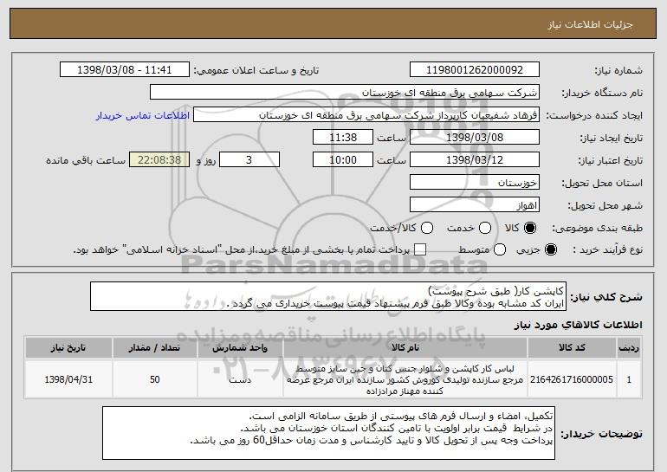Click the remaining days field showing 3

pos(249,160)
